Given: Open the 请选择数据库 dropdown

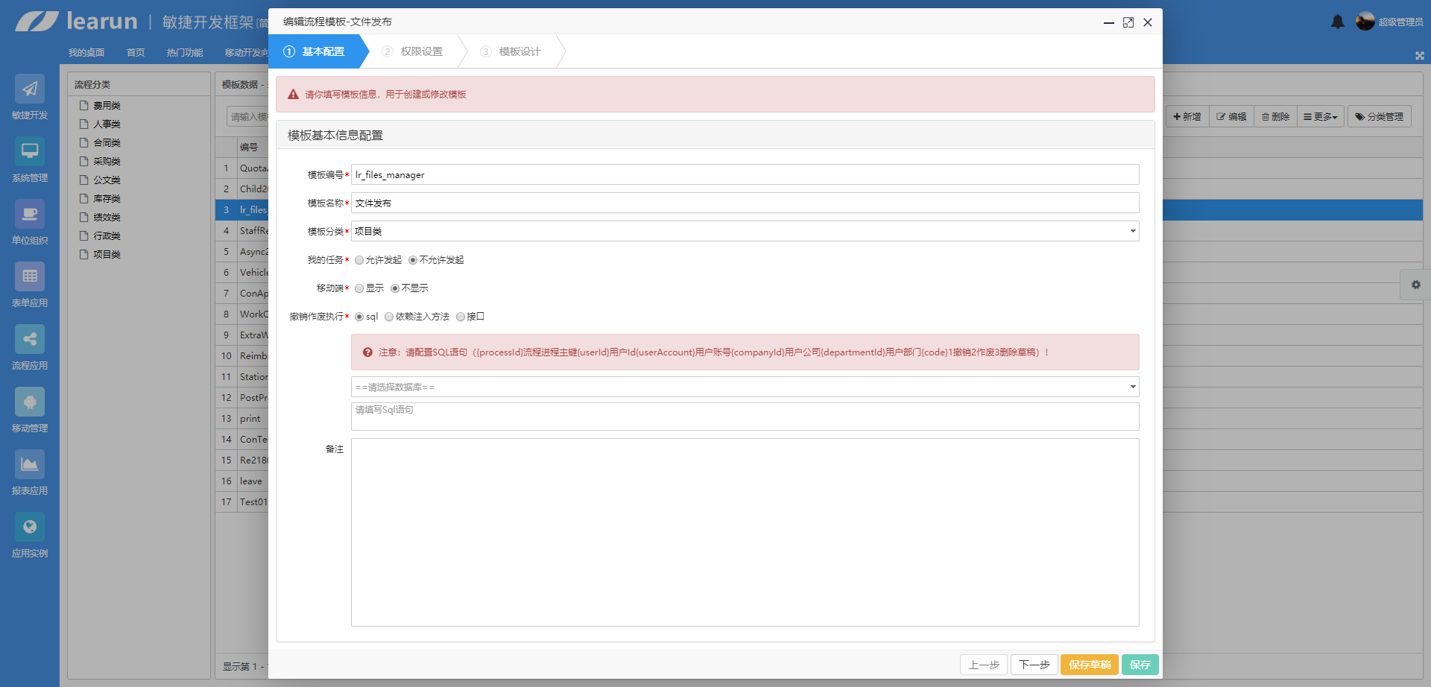Looking at the screenshot, I should pyautogui.click(x=745, y=387).
